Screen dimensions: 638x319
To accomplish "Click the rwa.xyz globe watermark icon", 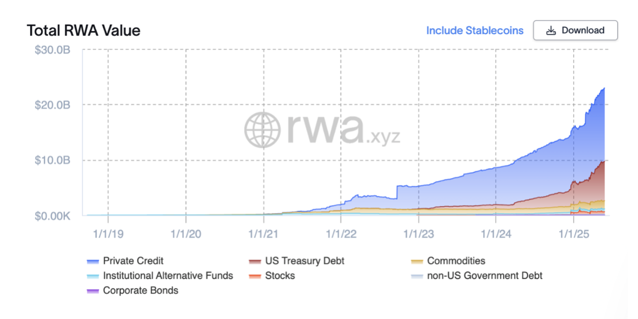I will pyautogui.click(x=263, y=130).
